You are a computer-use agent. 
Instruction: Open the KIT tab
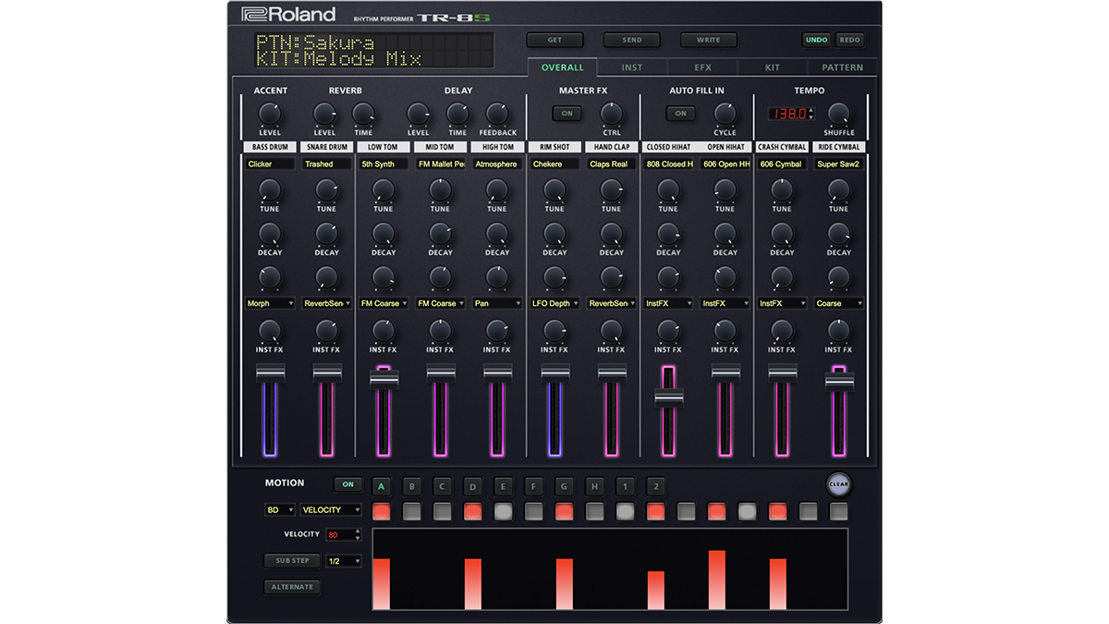click(773, 67)
